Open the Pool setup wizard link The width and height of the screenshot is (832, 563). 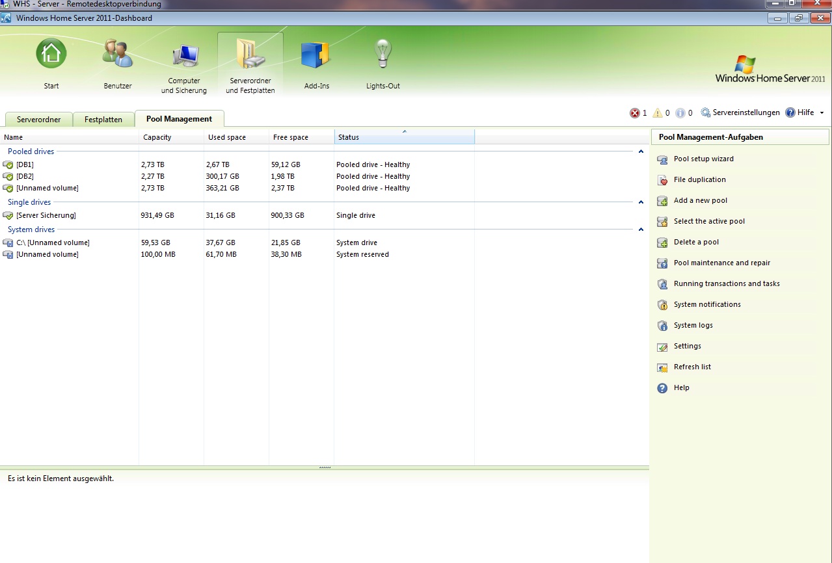click(704, 159)
